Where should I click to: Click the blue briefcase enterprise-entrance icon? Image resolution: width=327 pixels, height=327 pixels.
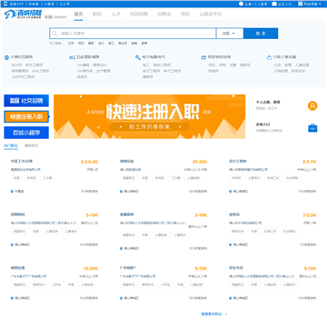coord(312,128)
